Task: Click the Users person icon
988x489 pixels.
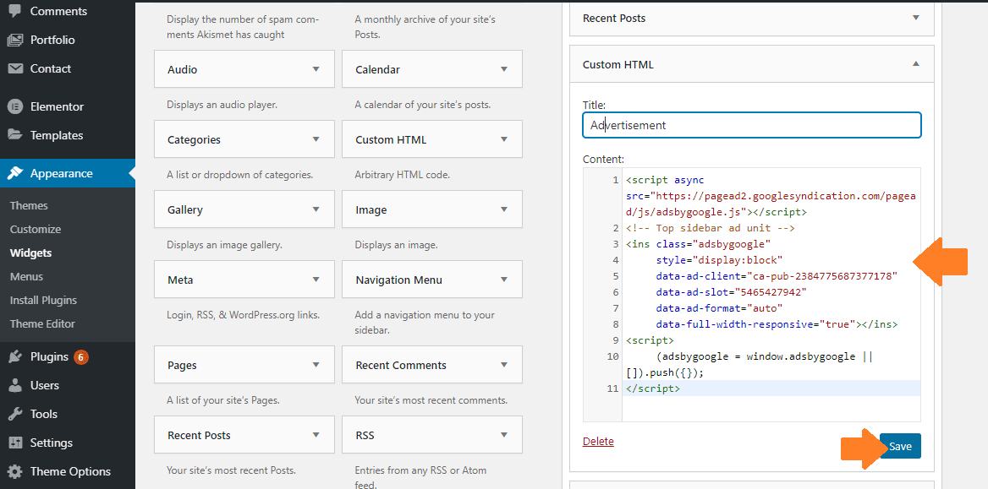Action: point(15,385)
